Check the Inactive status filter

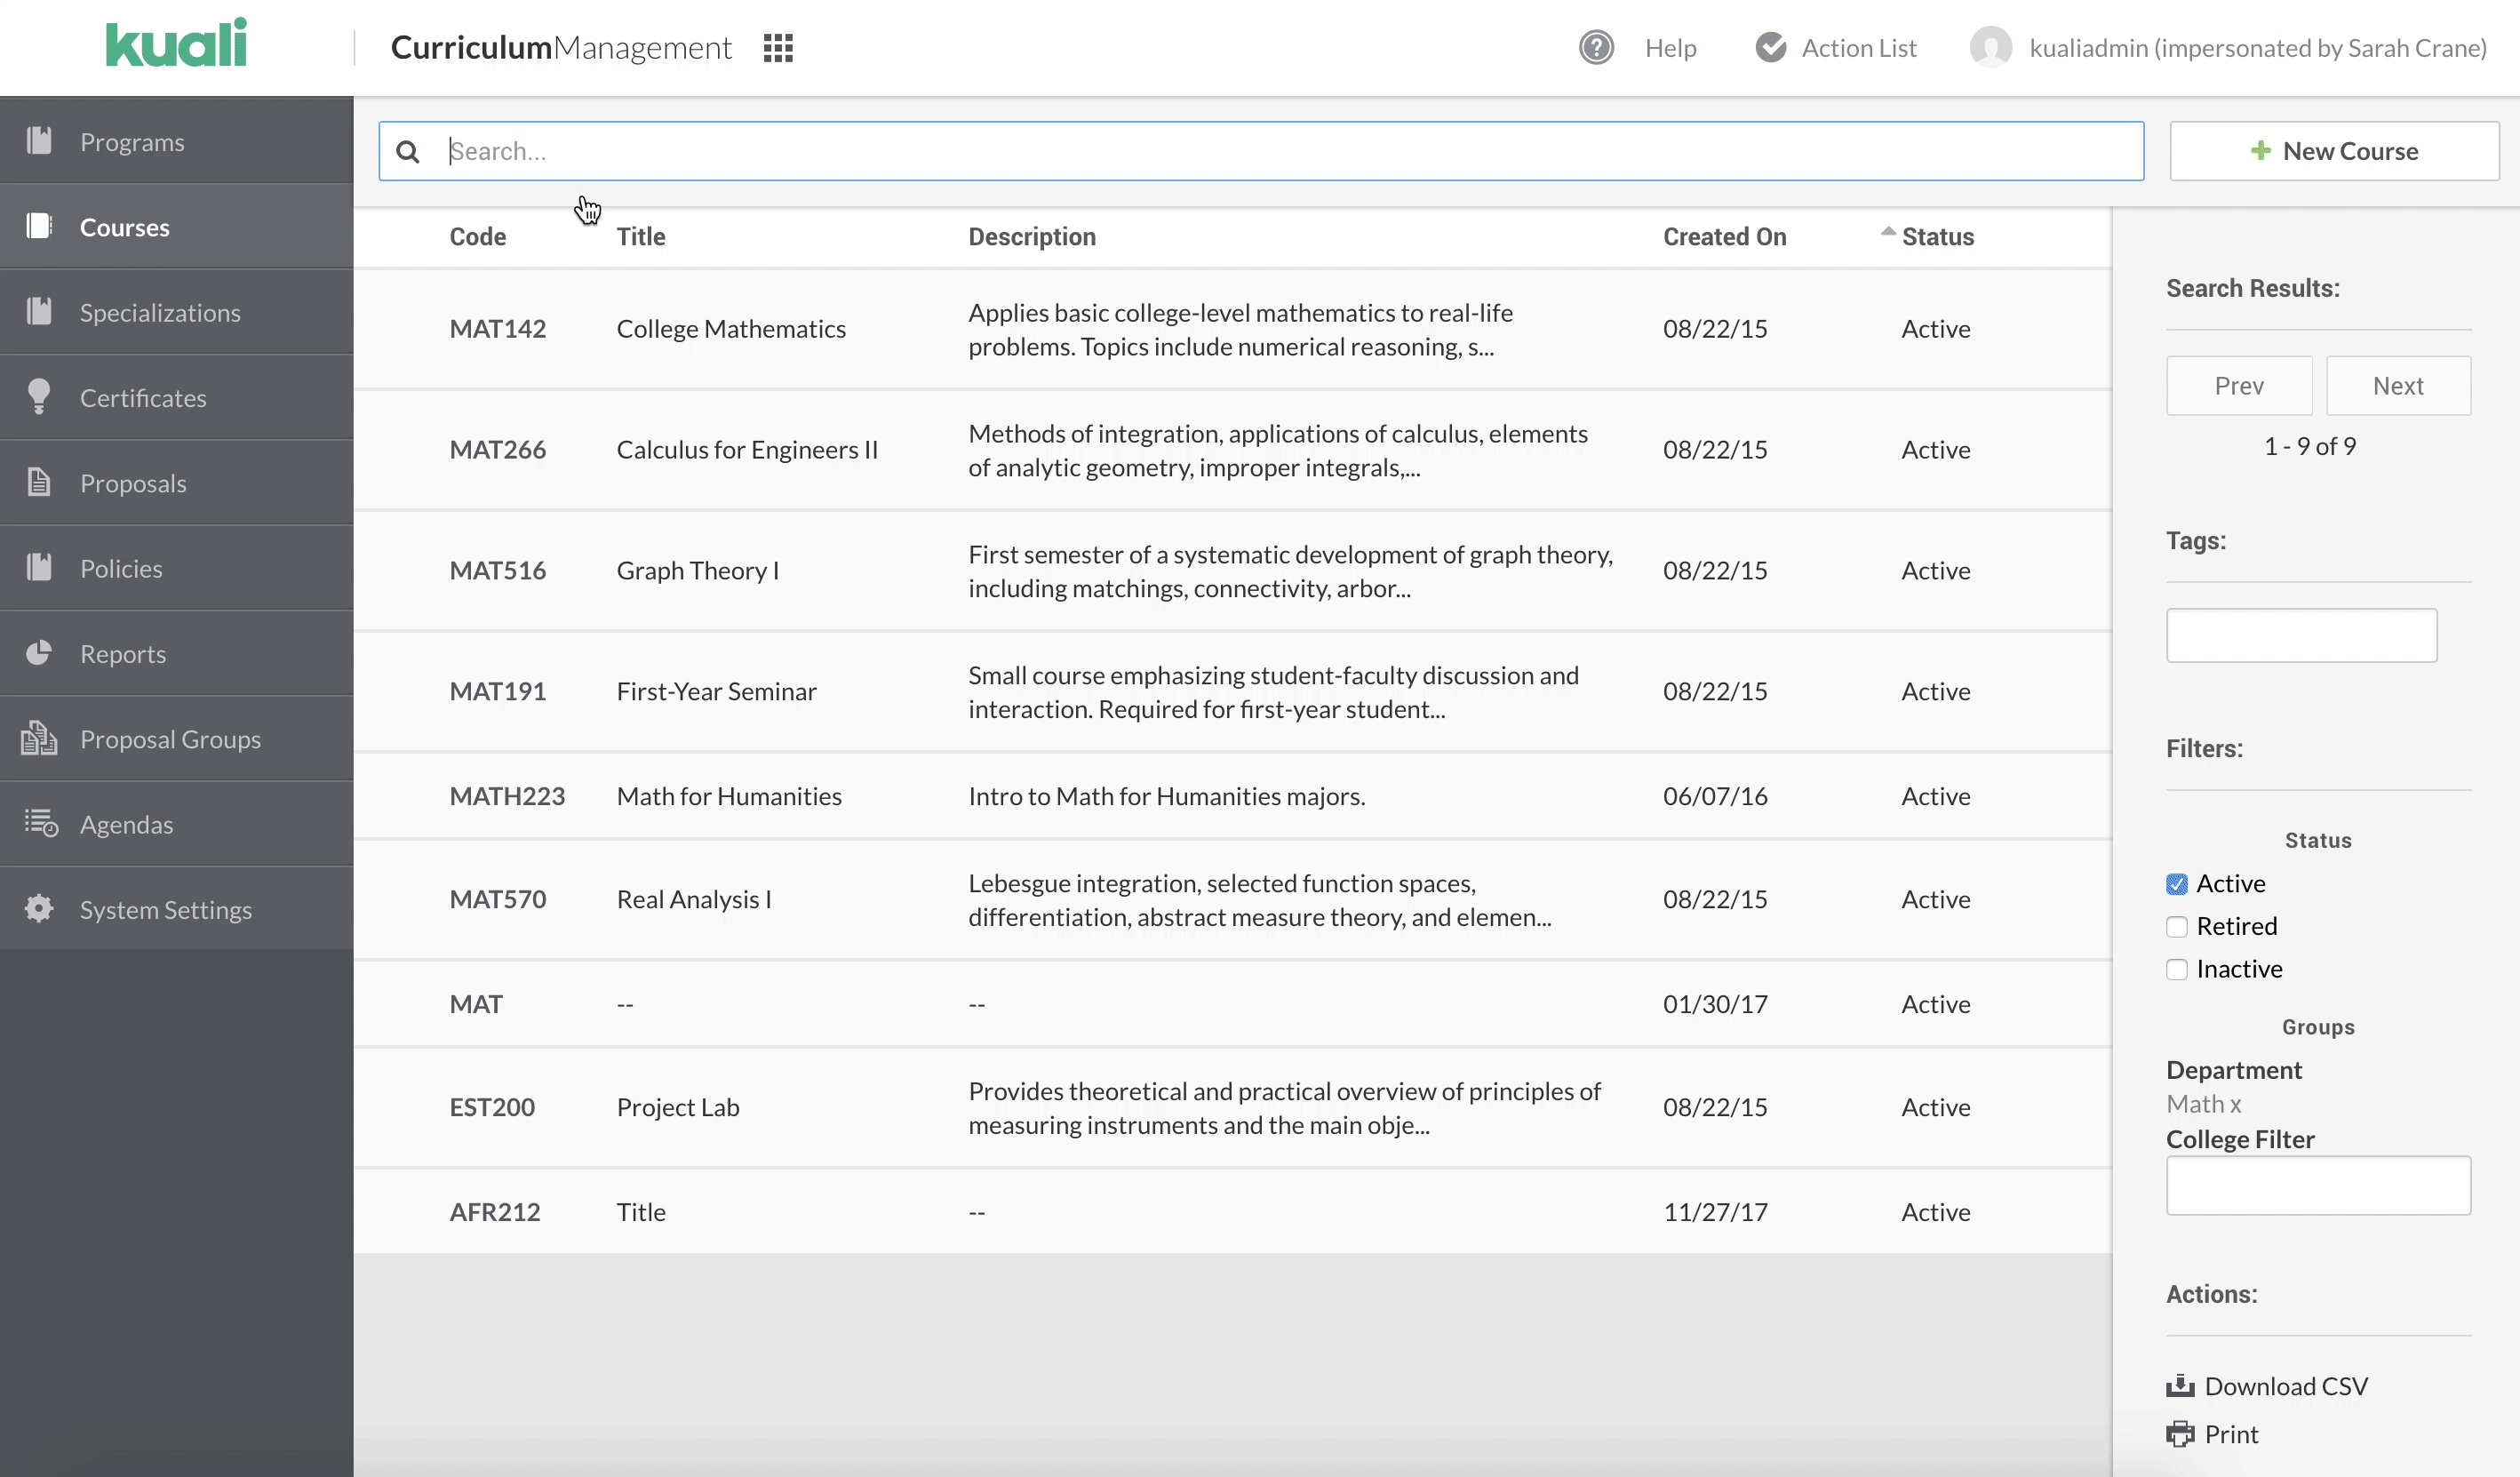(x=2176, y=968)
